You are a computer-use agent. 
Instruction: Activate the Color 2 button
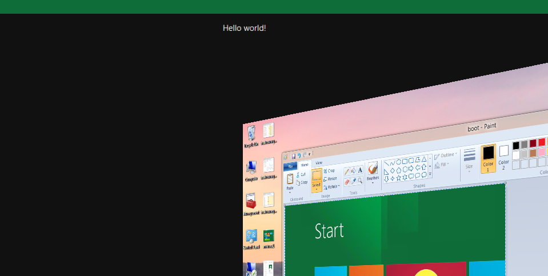click(x=503, y=158)
